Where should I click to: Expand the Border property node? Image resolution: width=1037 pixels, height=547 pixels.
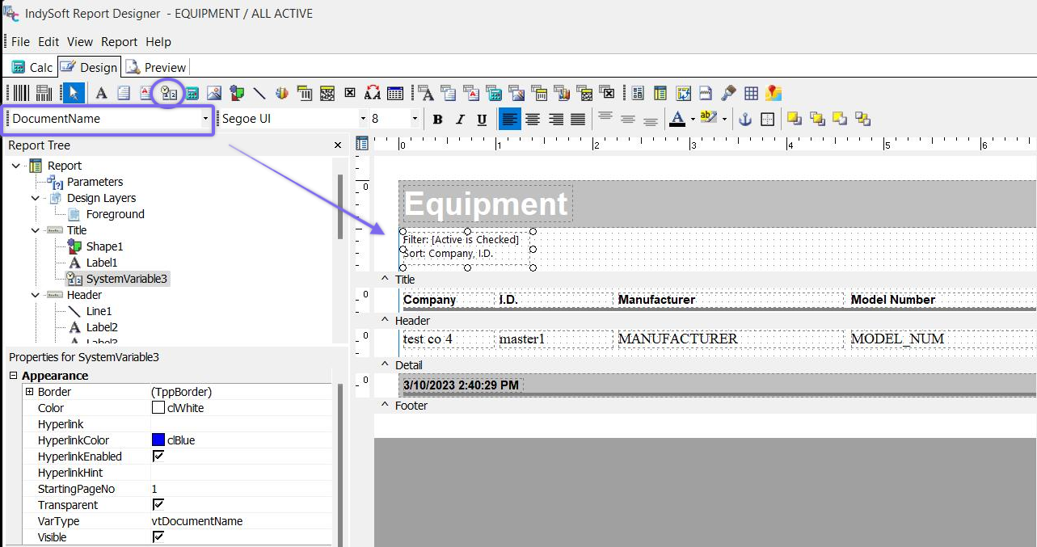pyautogui.click(x=30, y=392)
